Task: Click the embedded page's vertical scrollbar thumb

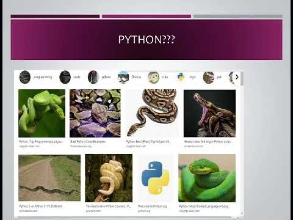Action: (242, 78)
